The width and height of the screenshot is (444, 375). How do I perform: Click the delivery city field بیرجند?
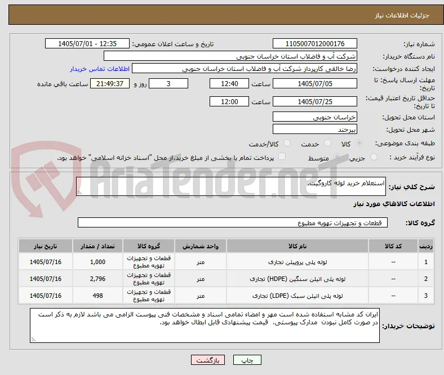pos(315,130)
